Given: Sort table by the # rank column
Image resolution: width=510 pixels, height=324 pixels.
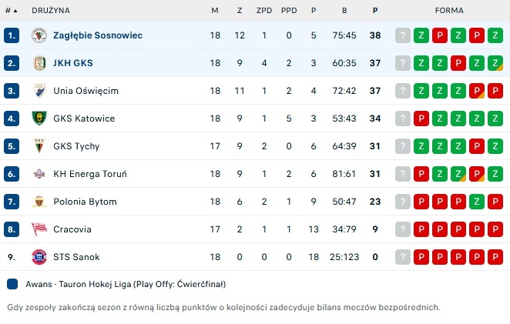Looking at the screenshot, I should (x=11, y=11).
